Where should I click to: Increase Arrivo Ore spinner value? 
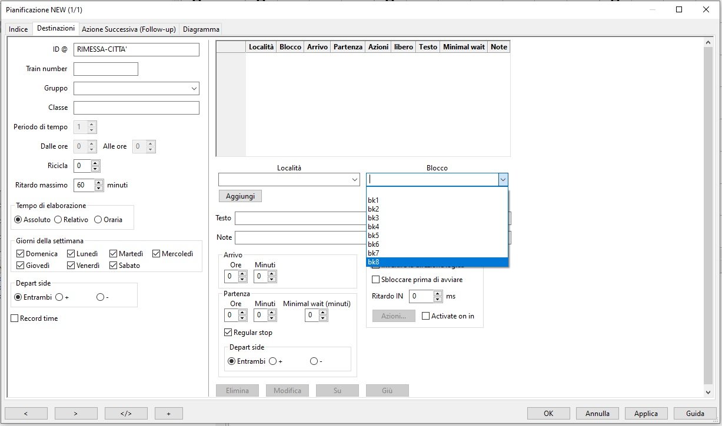242,273
